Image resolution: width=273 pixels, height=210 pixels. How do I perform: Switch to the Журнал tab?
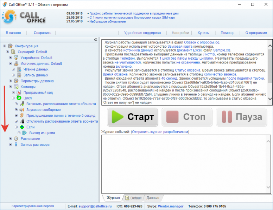click(113, 198)
